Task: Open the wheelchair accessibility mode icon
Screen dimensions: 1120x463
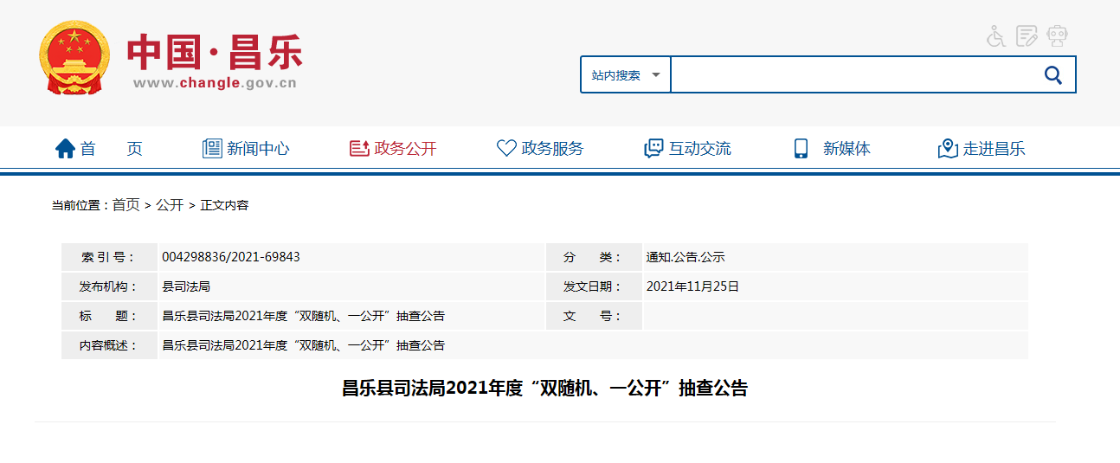Action: pyautogui.click(x=996, y=36)
